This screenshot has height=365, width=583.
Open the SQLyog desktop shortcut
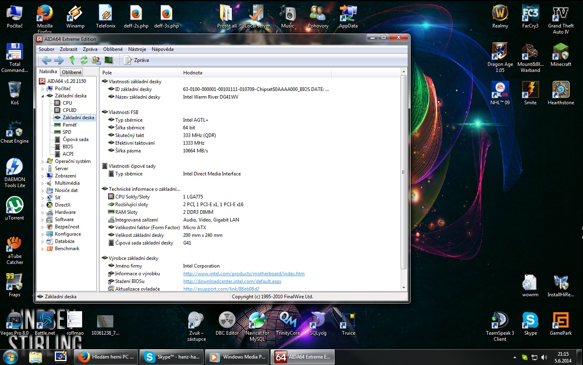(x=318, y=324)
